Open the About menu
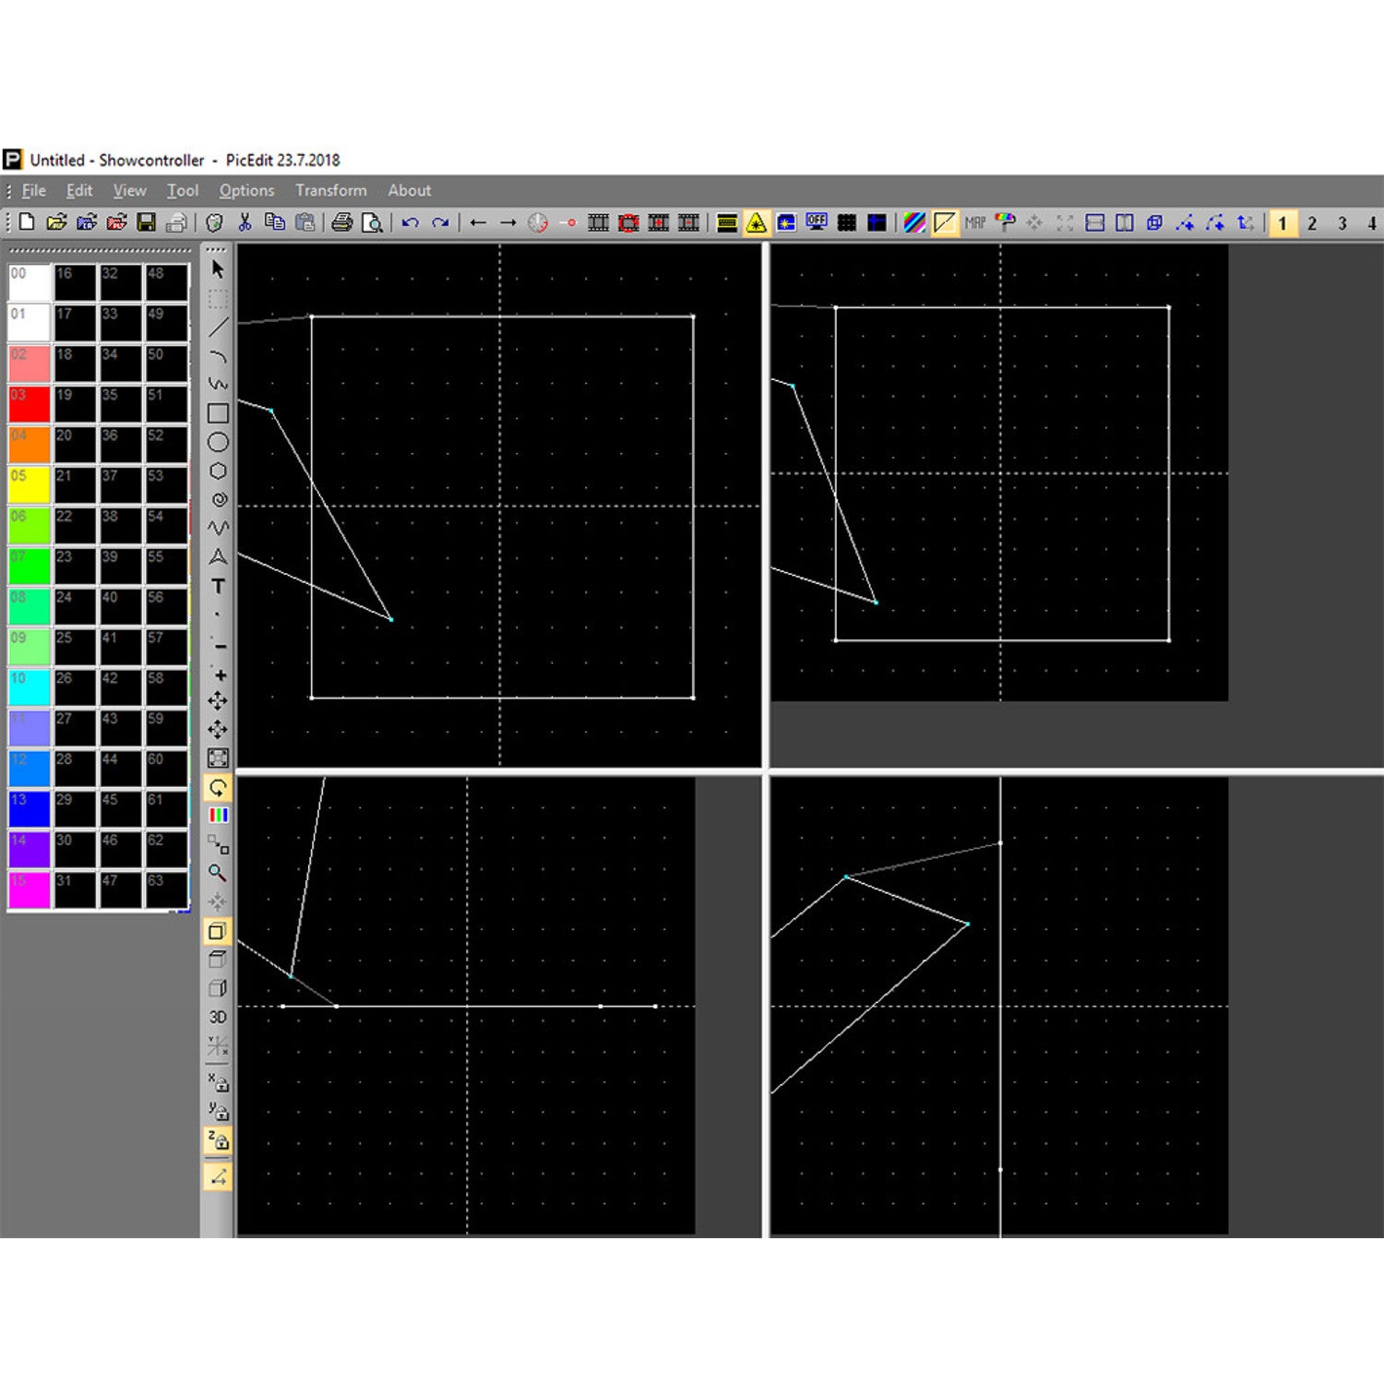 coord(410,191)
